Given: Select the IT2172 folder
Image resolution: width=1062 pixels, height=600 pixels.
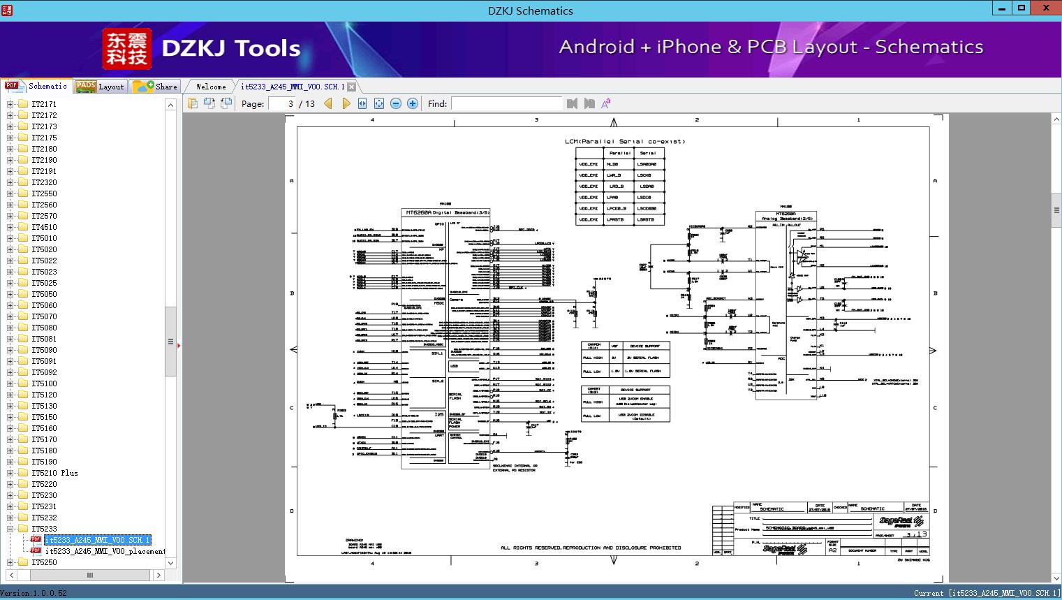Looking at the screenshot, I should tap(44, 115).
